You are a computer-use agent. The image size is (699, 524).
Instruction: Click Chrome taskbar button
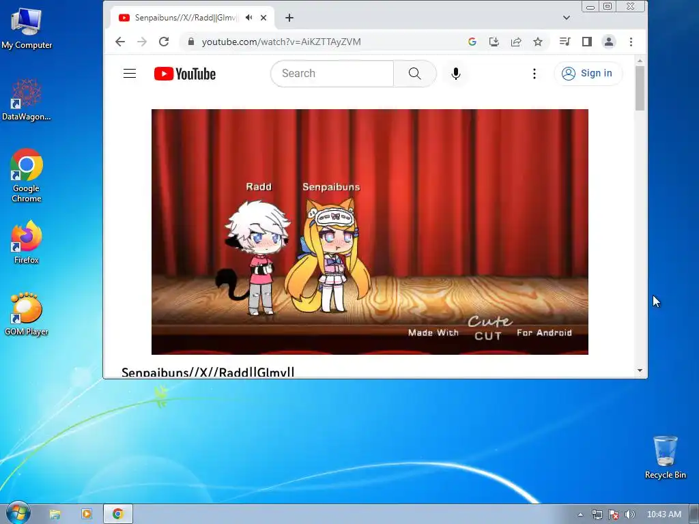pyautogui.click(x=118, y=514)
